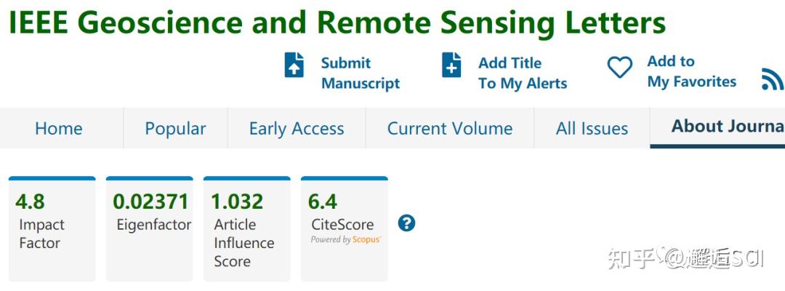Viewport: 785px width, 291px height.
Task: Click the blue question mark help icon
Action: 407,223
